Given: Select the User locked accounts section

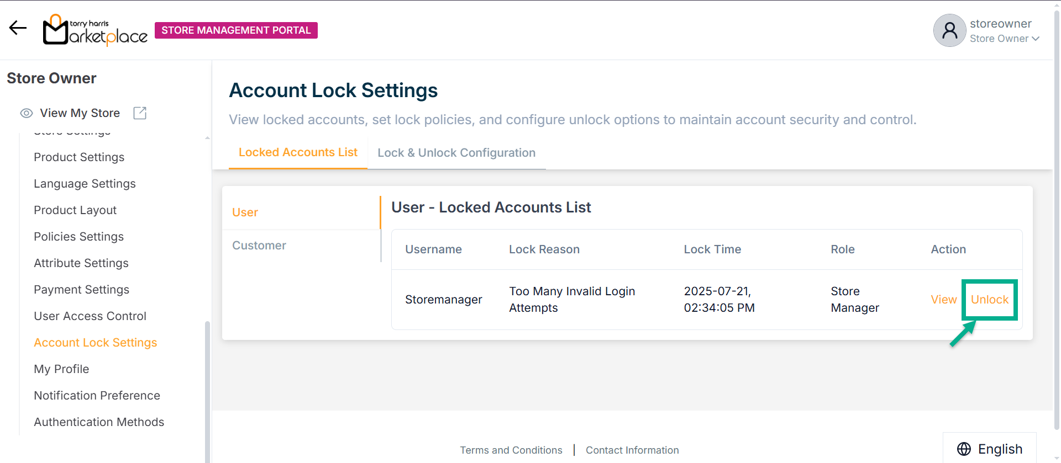Looking at the screenshot, I should [x=245, y=212].
